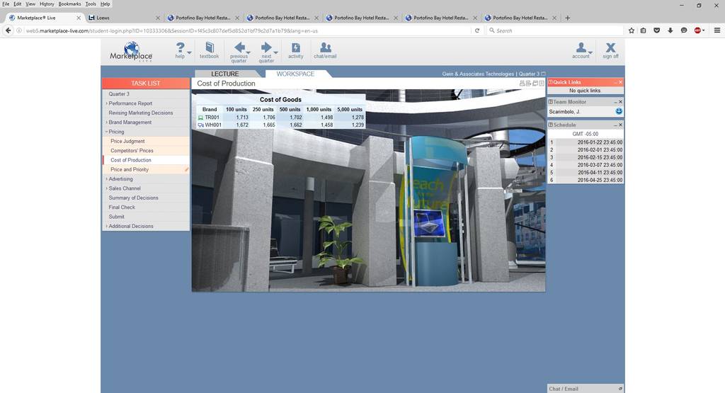This screenshot has width=725, height=393.
Task: Open the help icon in toolbar
Action: click(180, 47)
